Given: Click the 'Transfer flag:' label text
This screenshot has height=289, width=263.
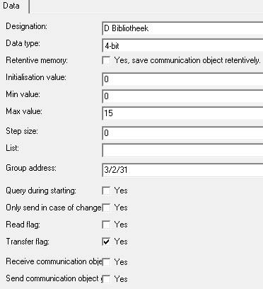Looking at the screenshot, I should pos(28,242).
